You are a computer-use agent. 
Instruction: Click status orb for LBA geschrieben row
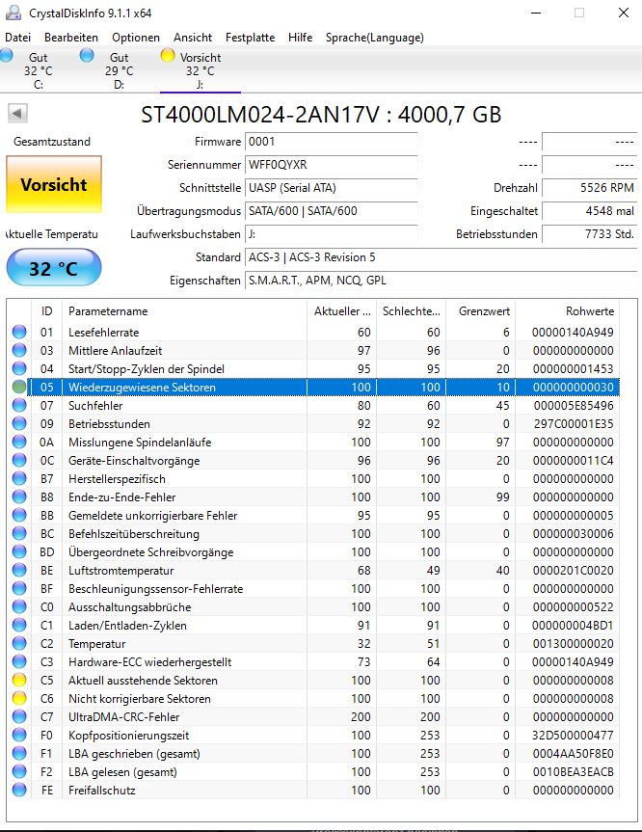point(19,754)
